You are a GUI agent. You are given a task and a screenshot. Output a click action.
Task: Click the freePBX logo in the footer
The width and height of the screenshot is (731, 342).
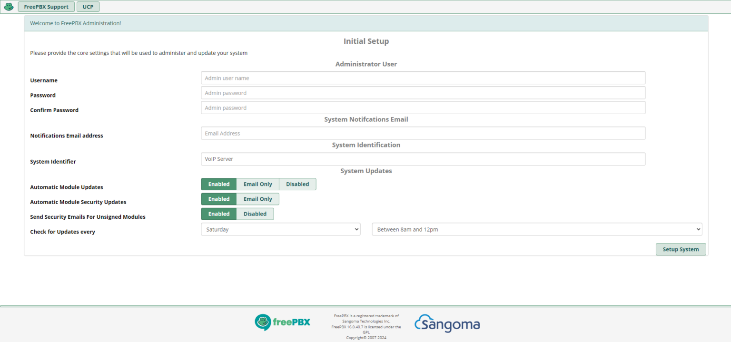pos(282,322)
